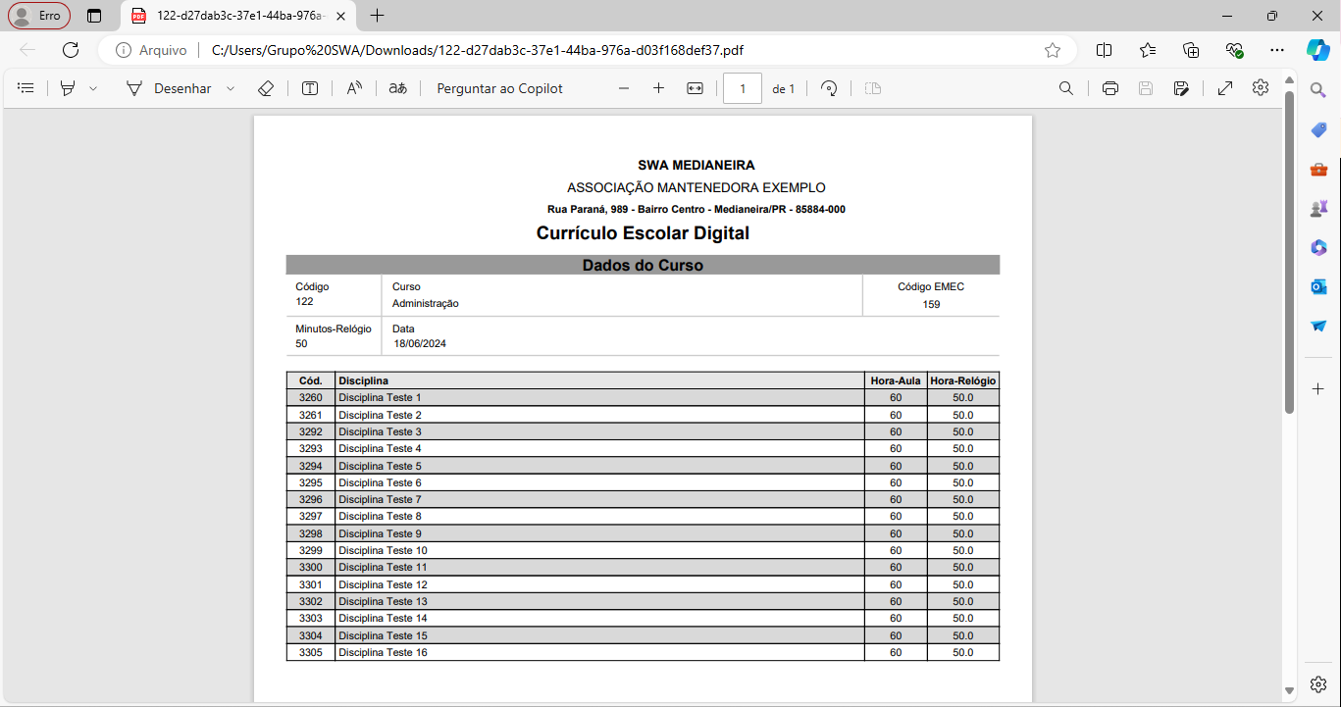
Task: Zoom in the PDF
Action: [658, 88]
